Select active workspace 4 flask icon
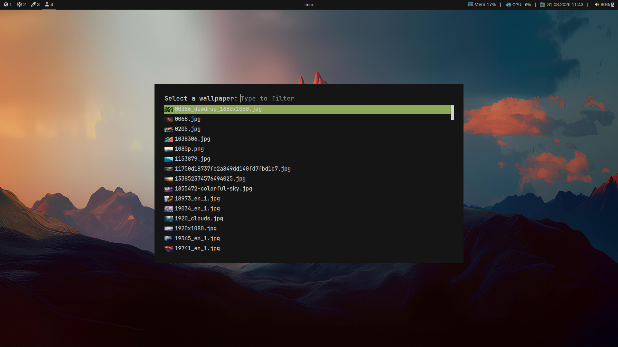This screenshot has width=618, height=347. pyautogui.click(x=47, y=4)
